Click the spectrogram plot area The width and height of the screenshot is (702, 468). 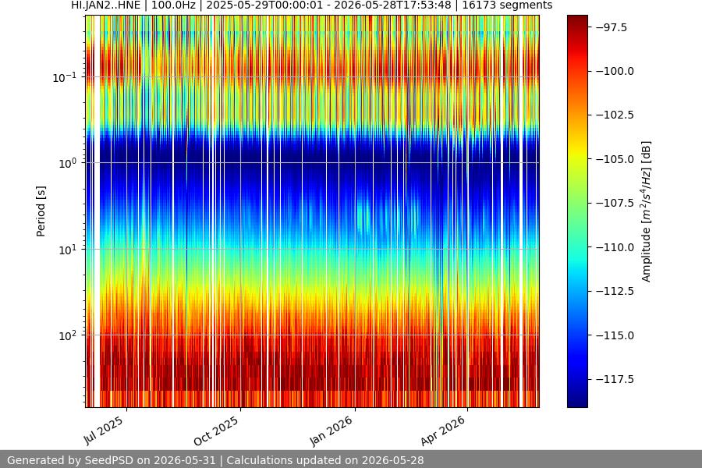313,211
